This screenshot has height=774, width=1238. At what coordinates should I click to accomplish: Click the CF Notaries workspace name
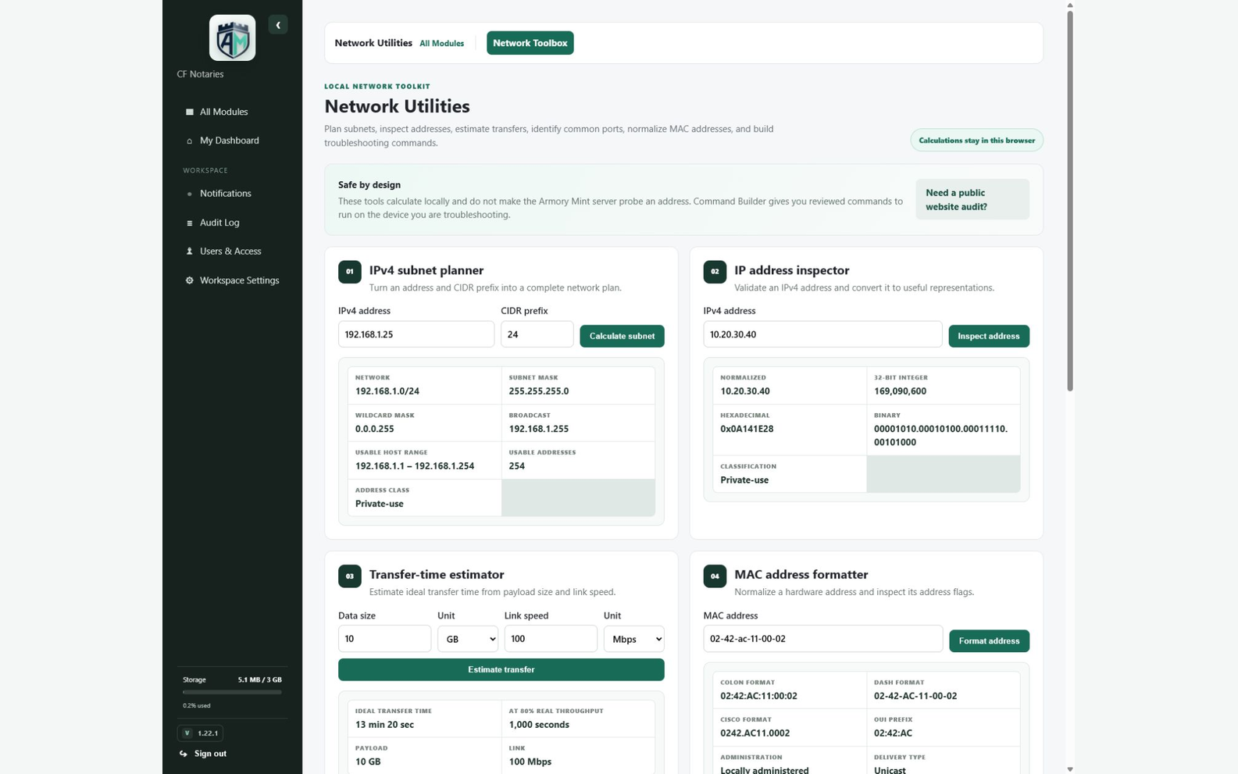pyautogui.click(x=200, y=74)
